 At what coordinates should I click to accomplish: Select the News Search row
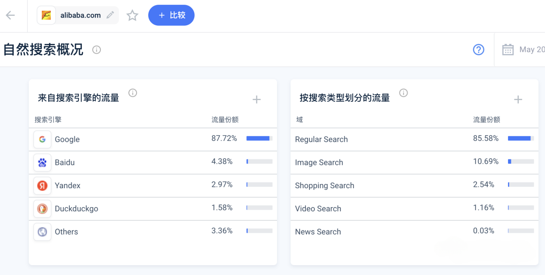(414, 232)
